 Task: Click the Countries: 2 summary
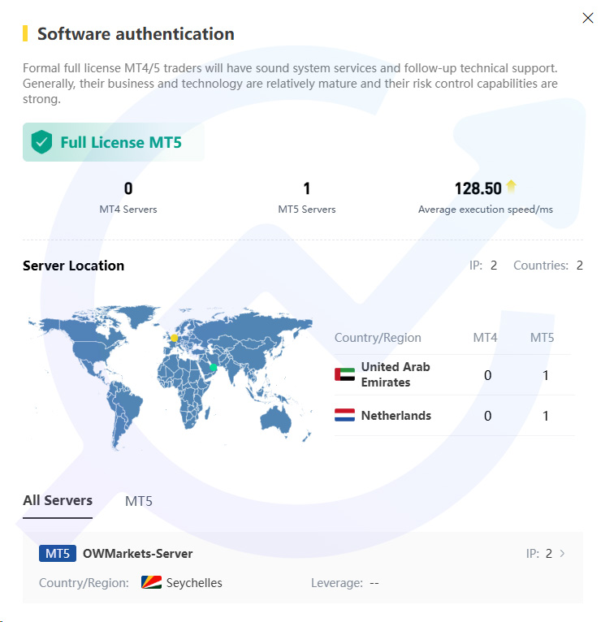tap(548, 265)
